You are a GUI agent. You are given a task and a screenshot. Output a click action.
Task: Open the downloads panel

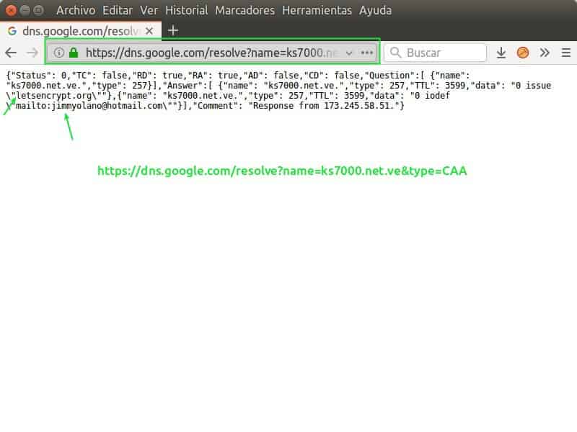tap(501, 53)
